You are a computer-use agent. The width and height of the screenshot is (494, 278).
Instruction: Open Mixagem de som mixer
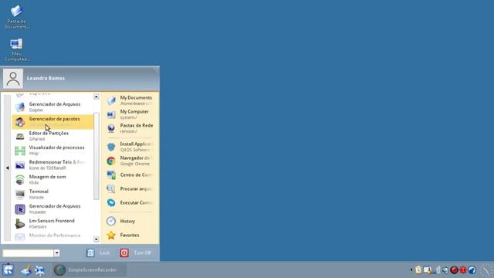(52, 180)
